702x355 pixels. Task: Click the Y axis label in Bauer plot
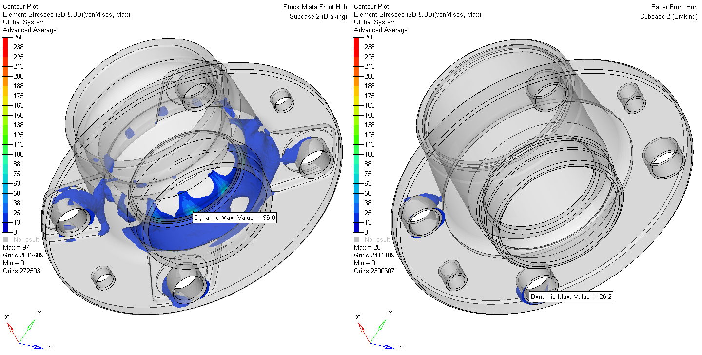(x=390, y=313)
